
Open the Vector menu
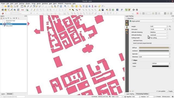[x=33, y=4]
